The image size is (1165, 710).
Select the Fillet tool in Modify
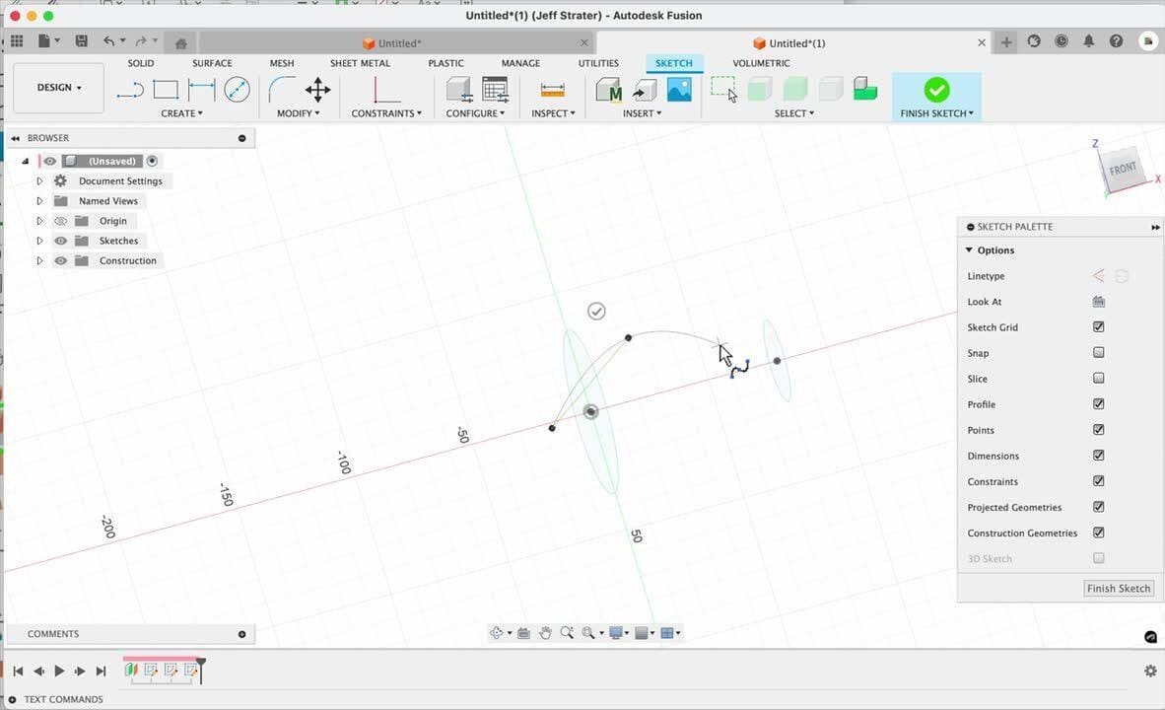[282, 90]
